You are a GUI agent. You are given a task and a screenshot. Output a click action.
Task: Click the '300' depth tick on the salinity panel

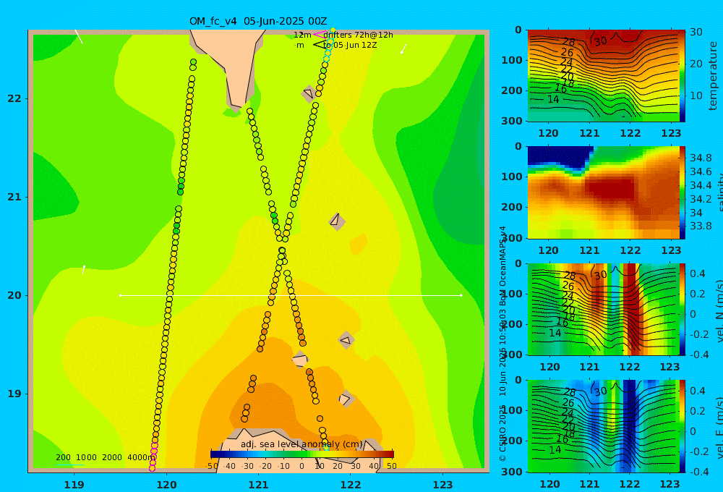[512, 237]
